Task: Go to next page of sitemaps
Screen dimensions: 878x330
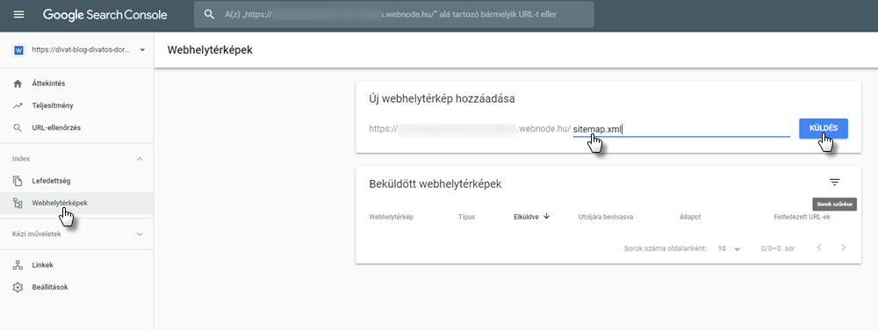Action: pos(843,247)
